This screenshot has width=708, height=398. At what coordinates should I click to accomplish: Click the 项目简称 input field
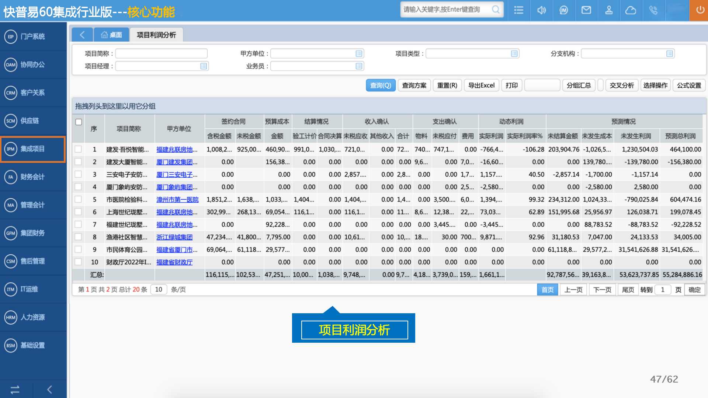(x=161, y=54)
